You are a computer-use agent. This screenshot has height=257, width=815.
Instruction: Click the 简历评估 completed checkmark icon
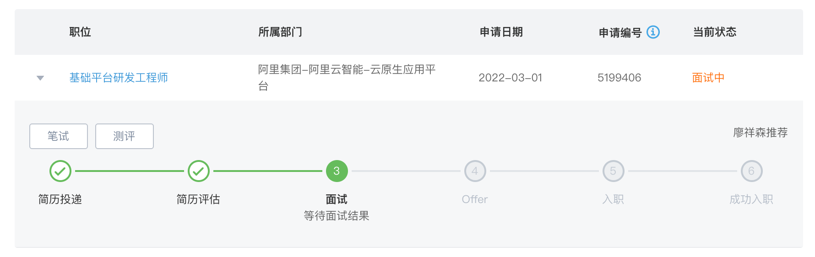[199, 171]
